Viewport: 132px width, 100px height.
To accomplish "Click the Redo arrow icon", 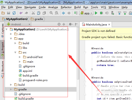I will pos(26,13).
